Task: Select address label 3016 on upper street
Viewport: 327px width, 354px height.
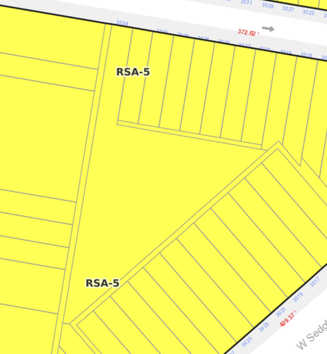Action: (306, 55)
